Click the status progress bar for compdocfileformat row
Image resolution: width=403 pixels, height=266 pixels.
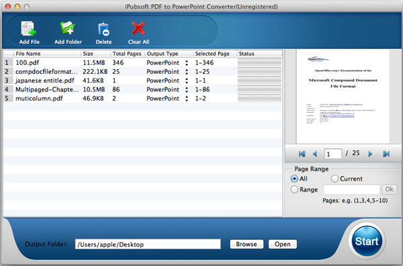259,72
